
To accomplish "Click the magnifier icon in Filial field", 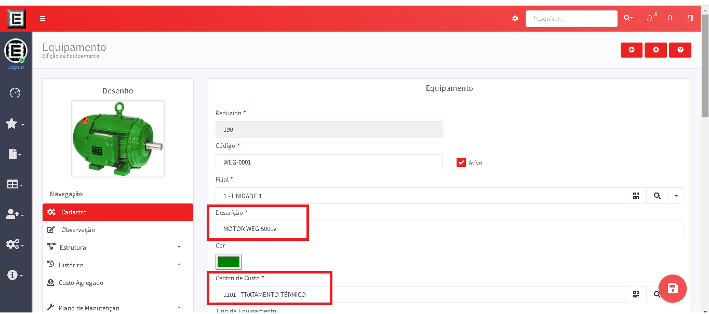I will coord(657,196).
